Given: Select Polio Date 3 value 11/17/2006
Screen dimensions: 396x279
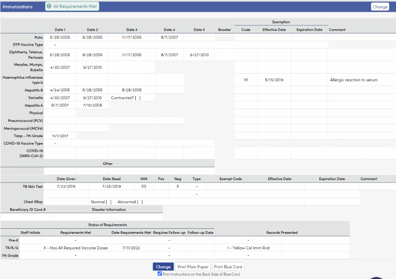Looking at the screenshot, I should 132,37.
